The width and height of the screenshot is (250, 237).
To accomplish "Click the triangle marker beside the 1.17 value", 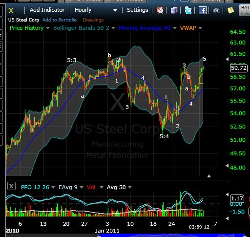I will point(227,194).
